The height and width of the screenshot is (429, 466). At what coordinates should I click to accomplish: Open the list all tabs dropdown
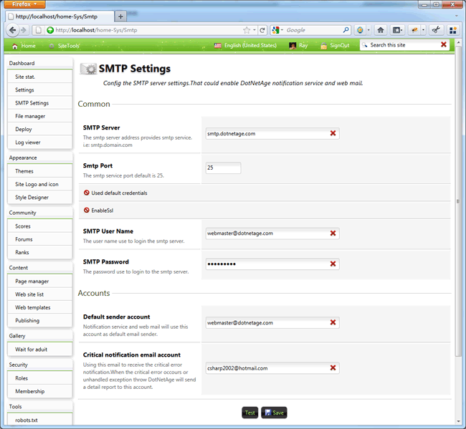point(457,16)
